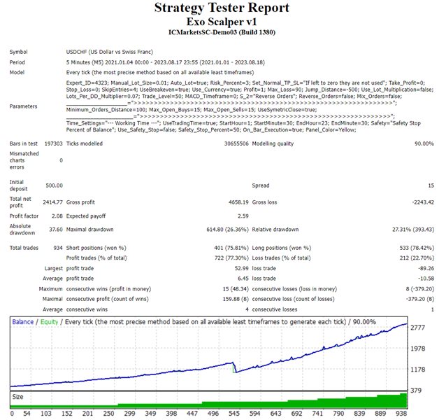Viewport: 446px width, 420px height.
Task: Select average profit trade value 6.45
Action: (x=243, y=279)
